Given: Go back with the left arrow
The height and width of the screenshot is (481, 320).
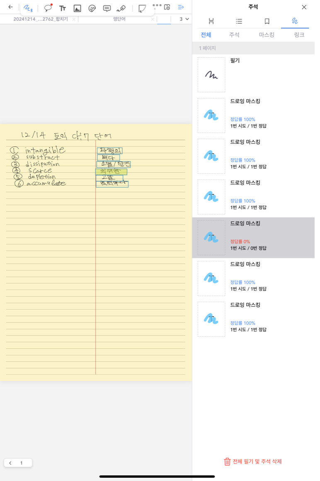Looking at the screenshot, I should [10, 7].
